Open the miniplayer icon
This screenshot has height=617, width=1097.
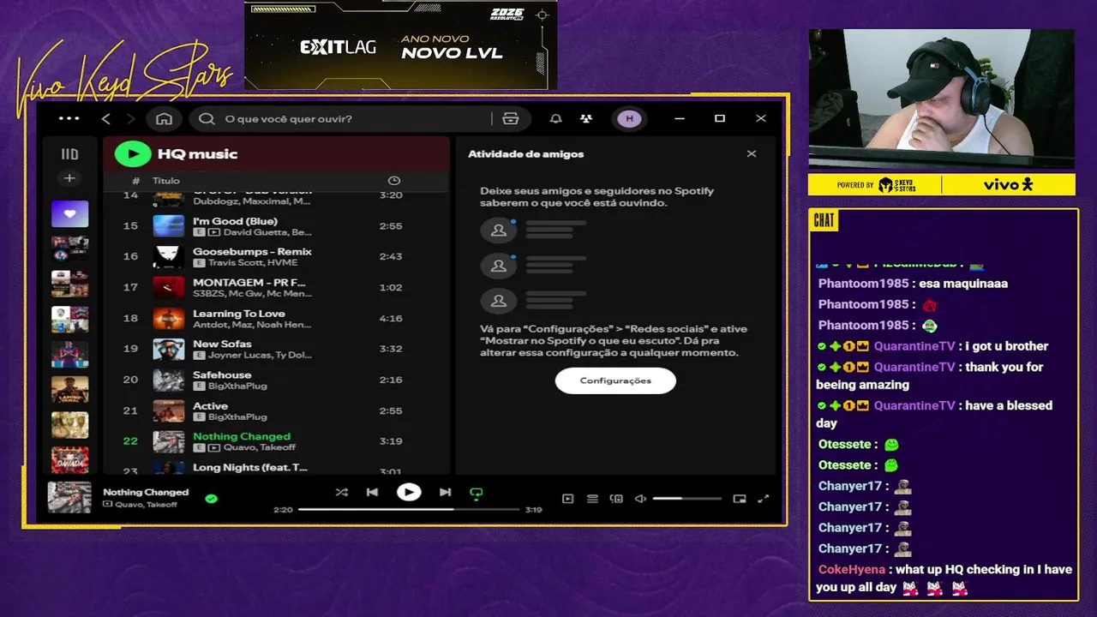click(x=740, y=499)
